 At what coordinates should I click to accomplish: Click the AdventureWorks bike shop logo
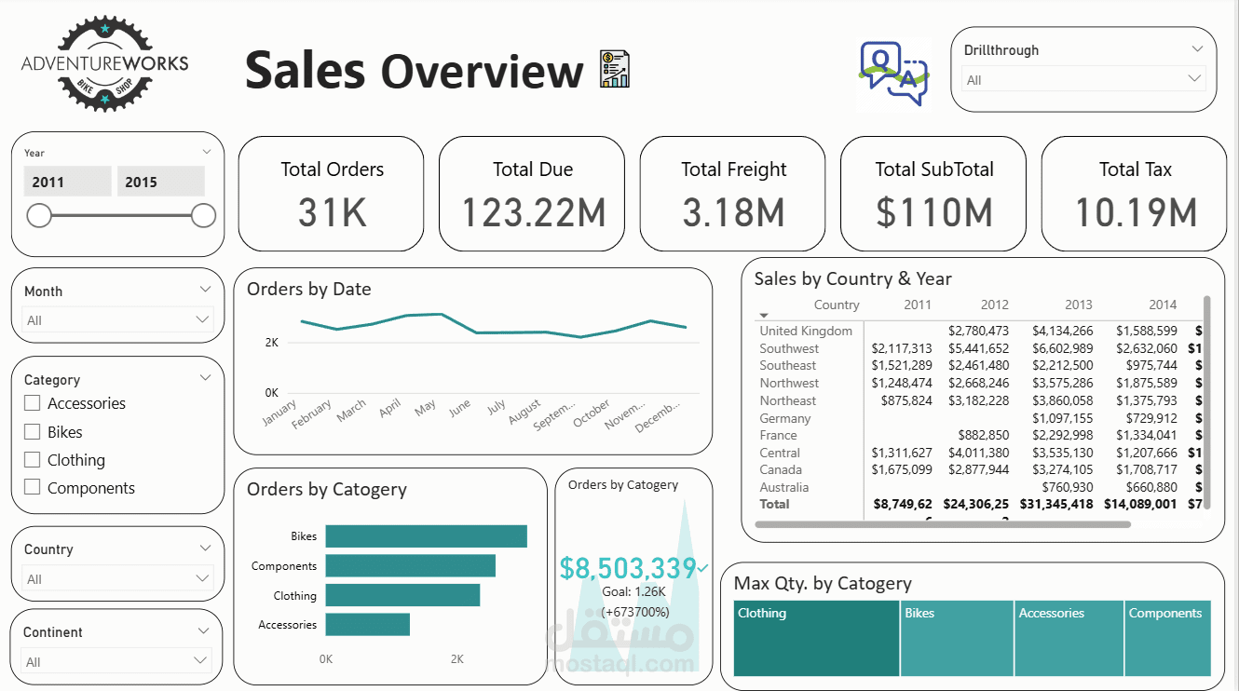coord(104,62)
